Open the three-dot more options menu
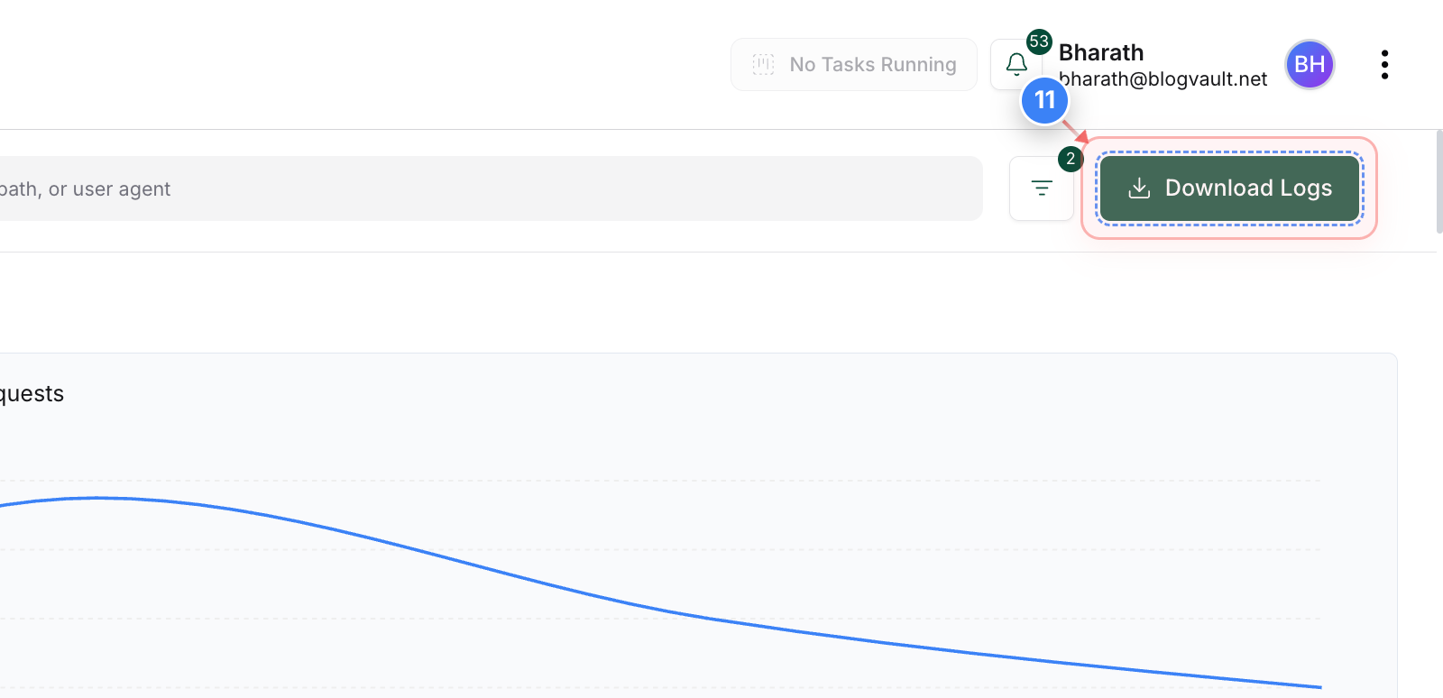Image resolution: width=1443 pixels, height=698 pixels. click(1384, 64)
